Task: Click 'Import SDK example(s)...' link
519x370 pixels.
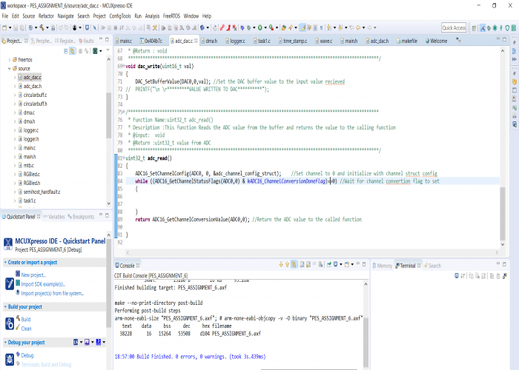Action: click(43, 284)
